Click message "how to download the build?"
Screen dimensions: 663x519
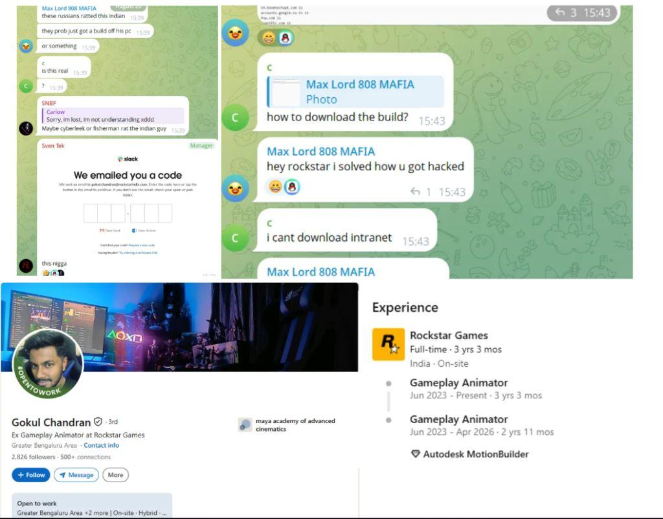[x=337, y=117]
